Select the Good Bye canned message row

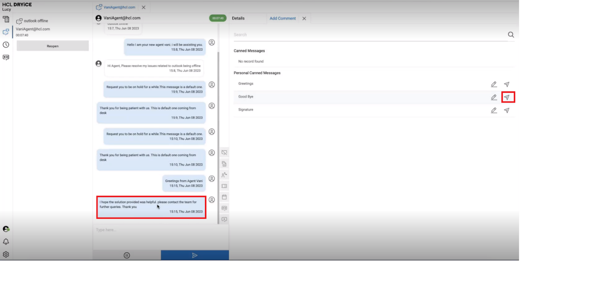(374, 97)
